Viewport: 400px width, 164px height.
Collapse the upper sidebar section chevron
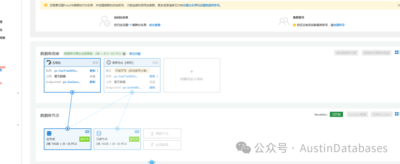pos(18,93)
